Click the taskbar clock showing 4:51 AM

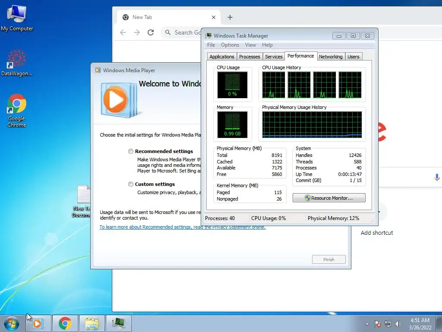click(420, 324)
